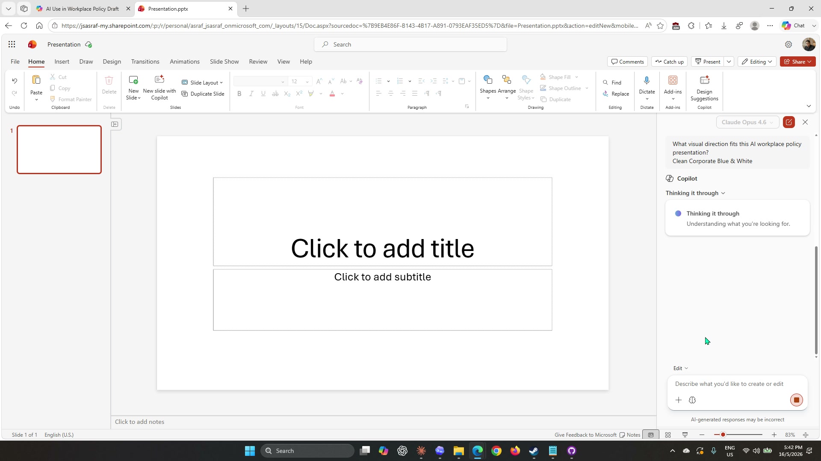Switch to the Animations tab
The height and width of the screenshot is (461, 821).
184,62
